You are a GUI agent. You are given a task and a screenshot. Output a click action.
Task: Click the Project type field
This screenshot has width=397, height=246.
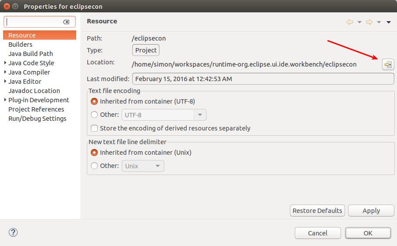pos(146,50)
